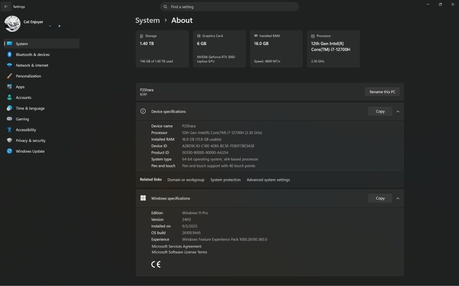
Task: Copy the Windows specifications
Action: click(x=380, y=198)
